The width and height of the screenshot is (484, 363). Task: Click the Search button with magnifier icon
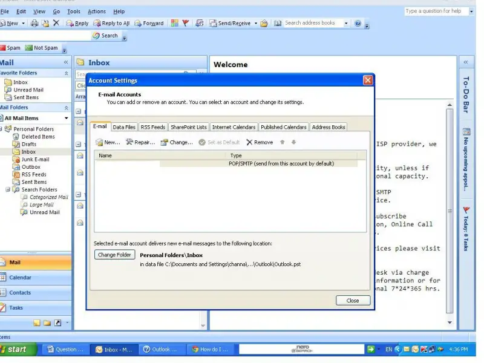105,36
